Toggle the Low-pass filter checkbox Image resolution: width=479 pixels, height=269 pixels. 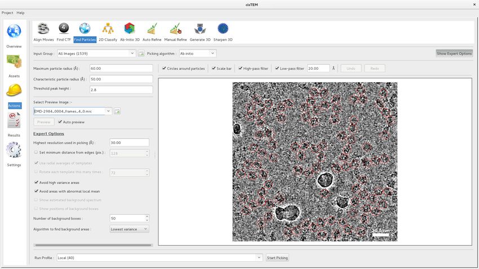pos(277,68)
